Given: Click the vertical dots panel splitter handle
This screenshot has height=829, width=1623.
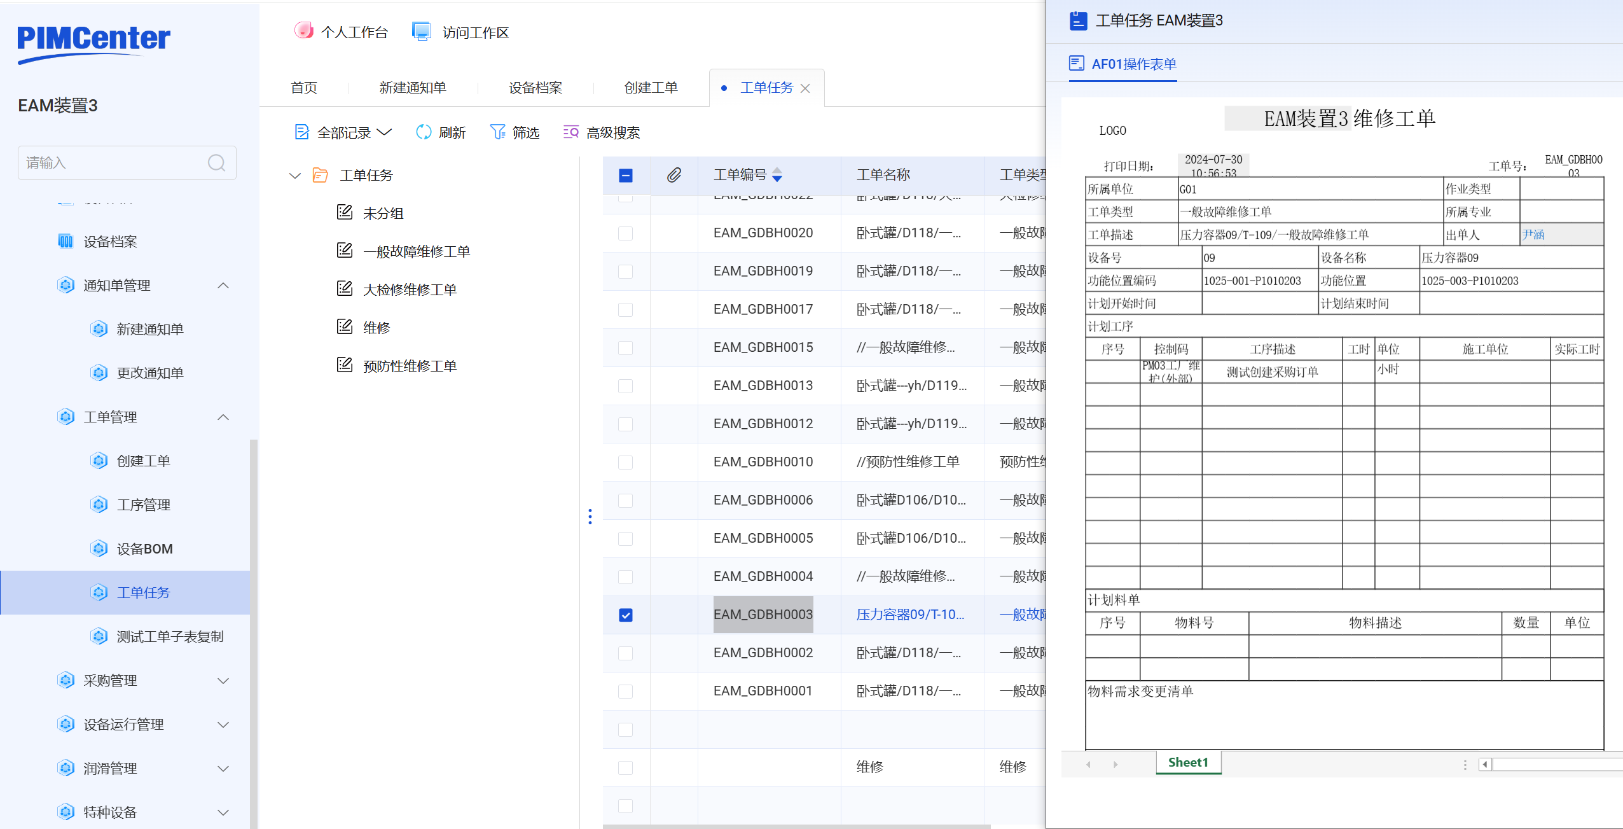Looking at the screenshot, I should click(x=590, y=517).
